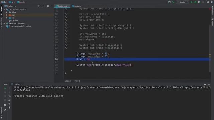Open the Loader run configuration dropdown
This screenshot has width=214, height=120.
click(183, 2)
